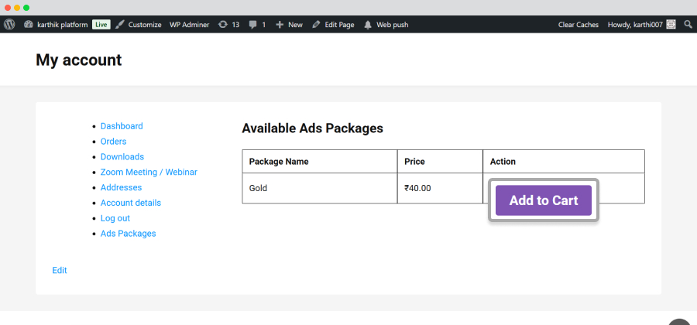Click the Web push bell icon
This screenshot has width=697, height=325.
368,25
